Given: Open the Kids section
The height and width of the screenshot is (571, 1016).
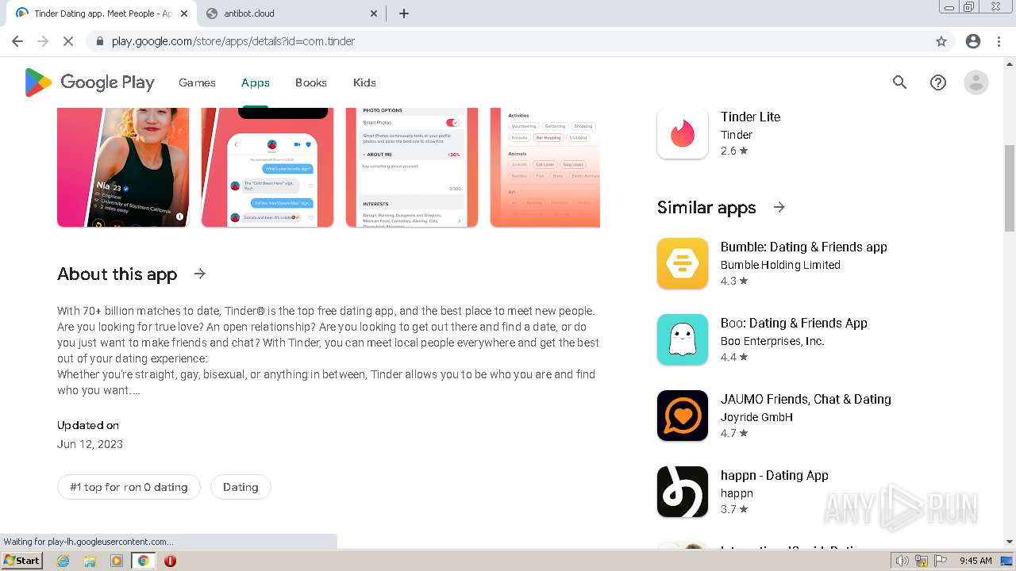Looking at the screenshot, I should coord(364,82).
